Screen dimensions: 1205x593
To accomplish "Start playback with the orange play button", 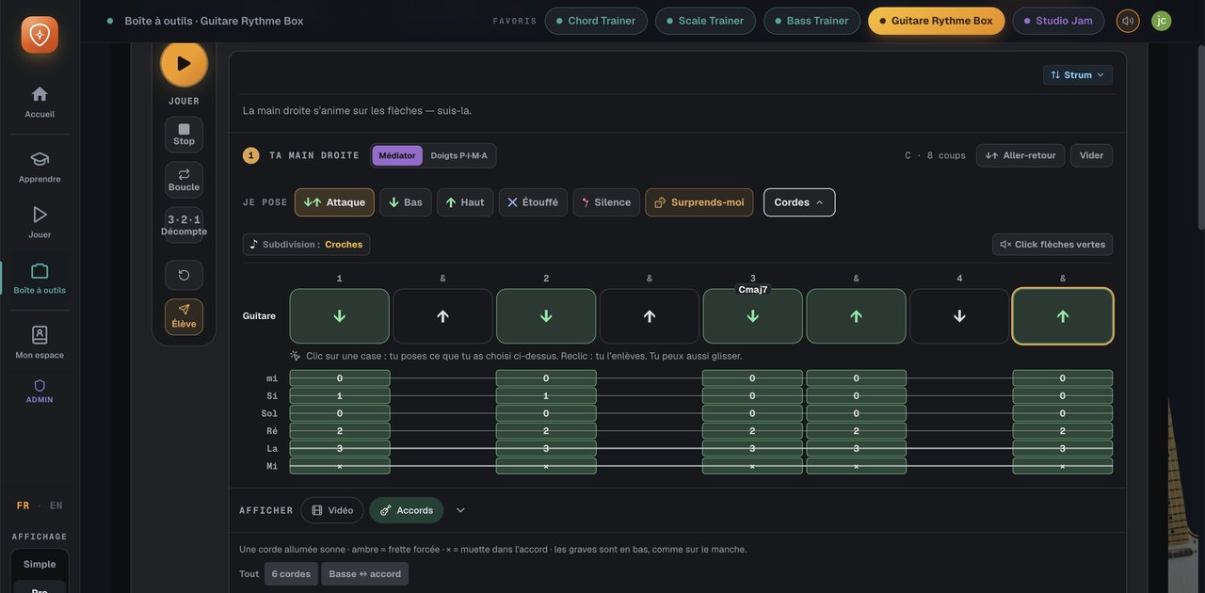I will (x=184, y=64).
